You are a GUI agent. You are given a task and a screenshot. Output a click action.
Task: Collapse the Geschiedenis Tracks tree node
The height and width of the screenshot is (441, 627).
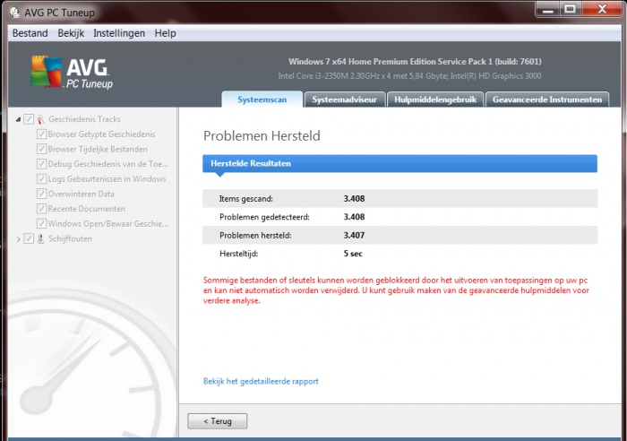[19, 119]
